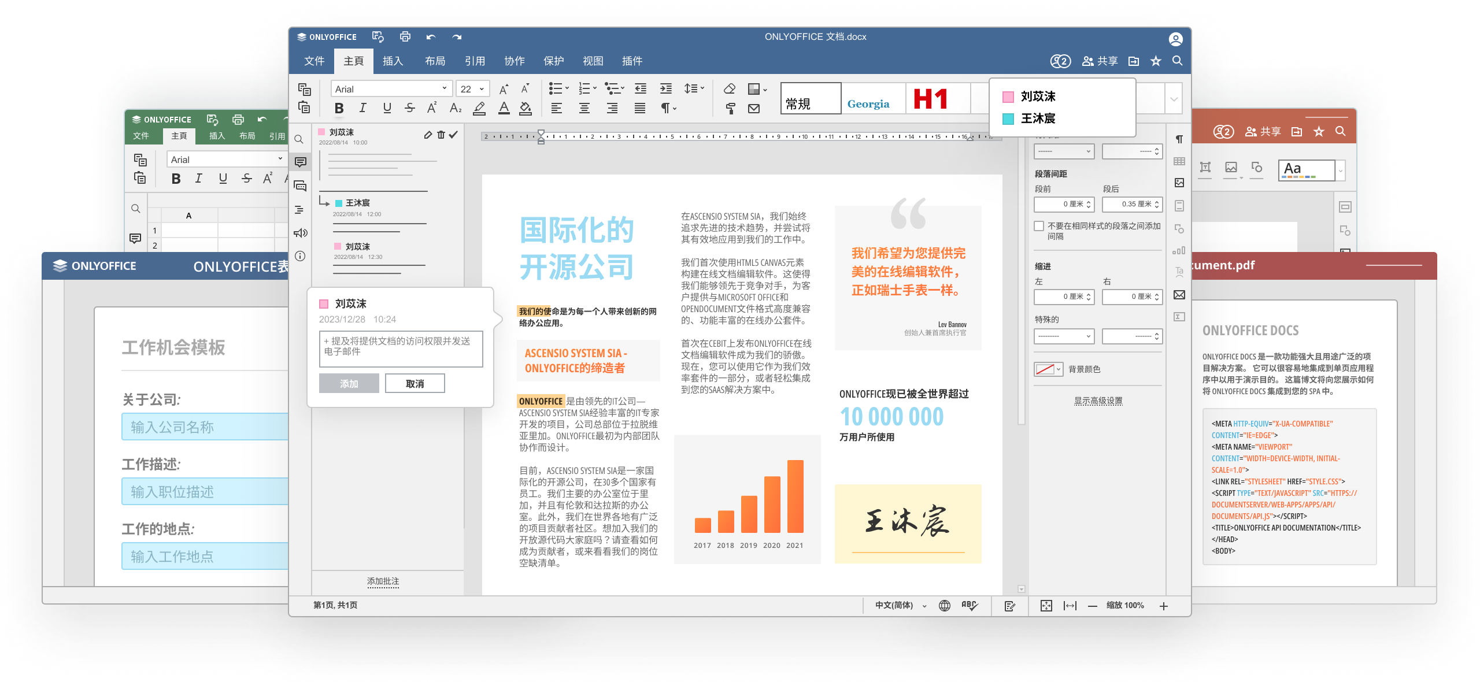Open the Arial font name dropdown
Screen dimensions: 1480x682
click(x=444, y=88)
